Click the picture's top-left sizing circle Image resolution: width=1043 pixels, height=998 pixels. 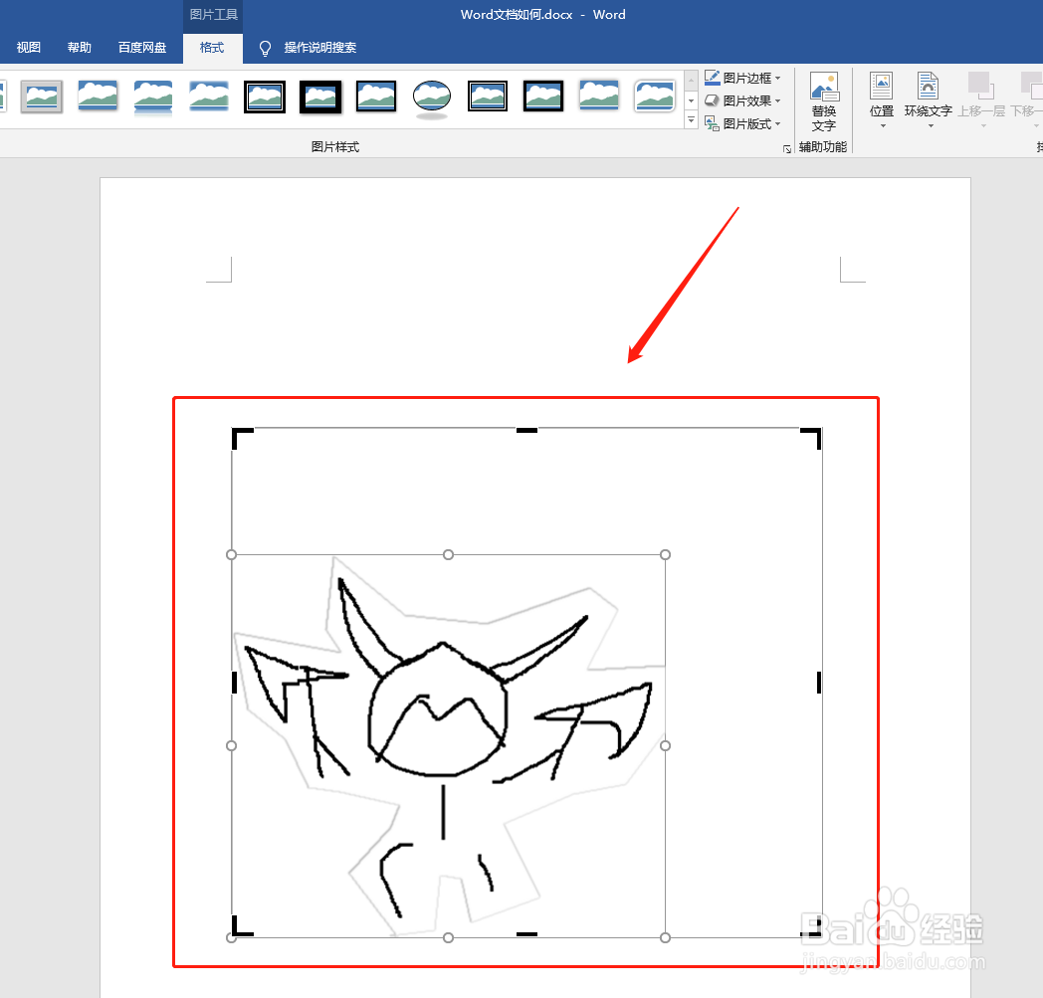[232, 554]
